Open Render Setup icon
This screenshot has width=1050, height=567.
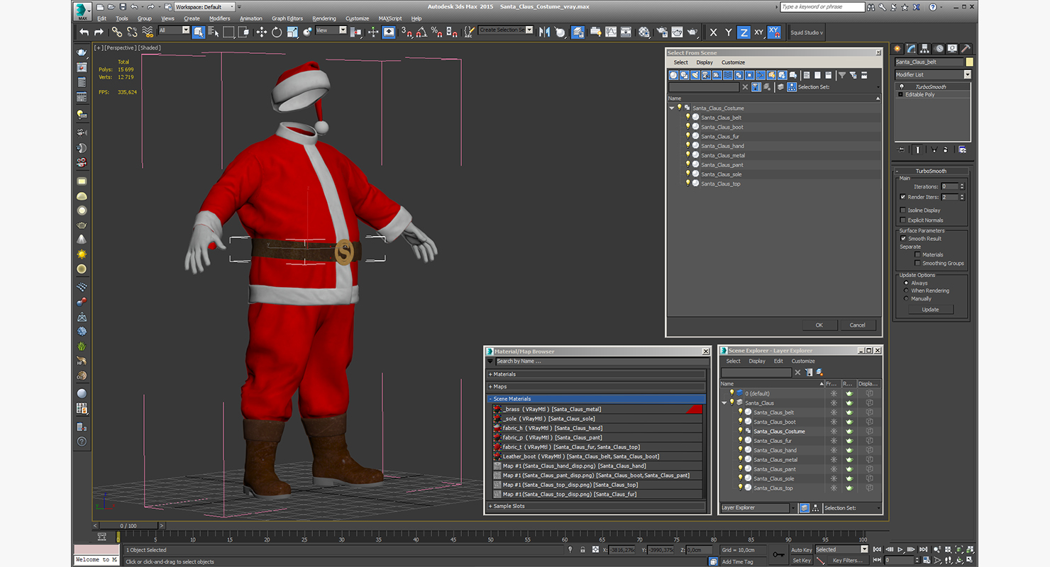(662, 32)
